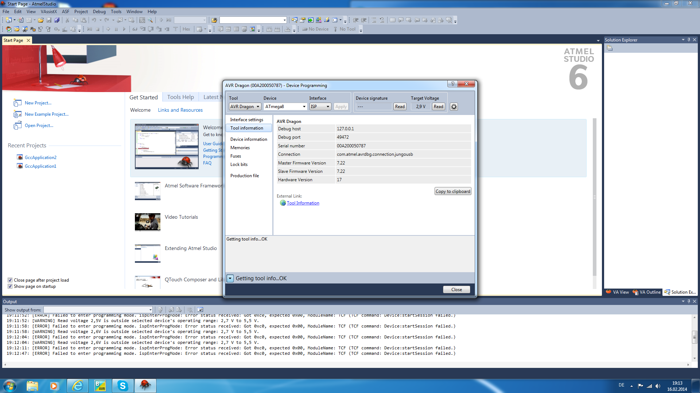Open the Debug menu
This screenshot has width=700, height=393.
[99, 12]
